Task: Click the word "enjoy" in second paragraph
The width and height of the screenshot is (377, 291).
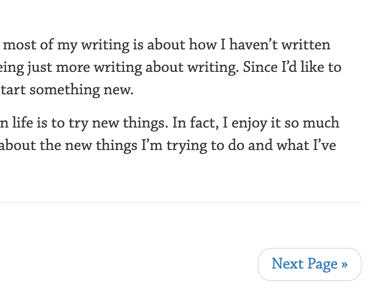Action: 250,123
